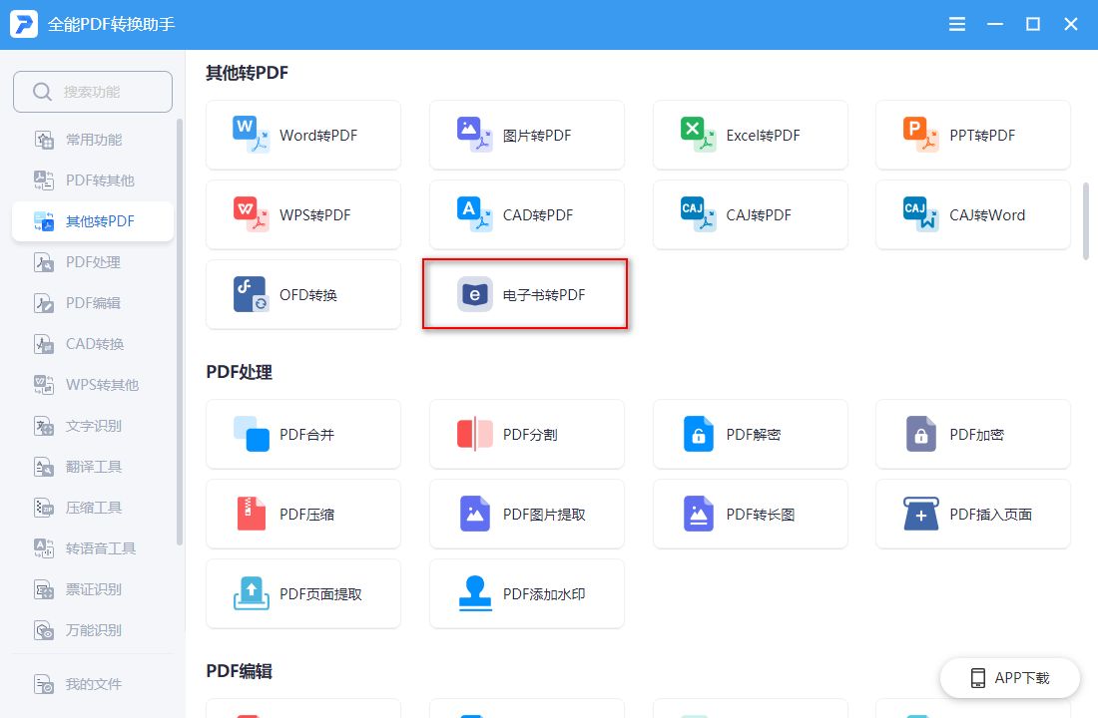The width and height of the screenshot is (1098, 718).
Task: Choose the PDF加密 lock icon
Action: point(920,434)
